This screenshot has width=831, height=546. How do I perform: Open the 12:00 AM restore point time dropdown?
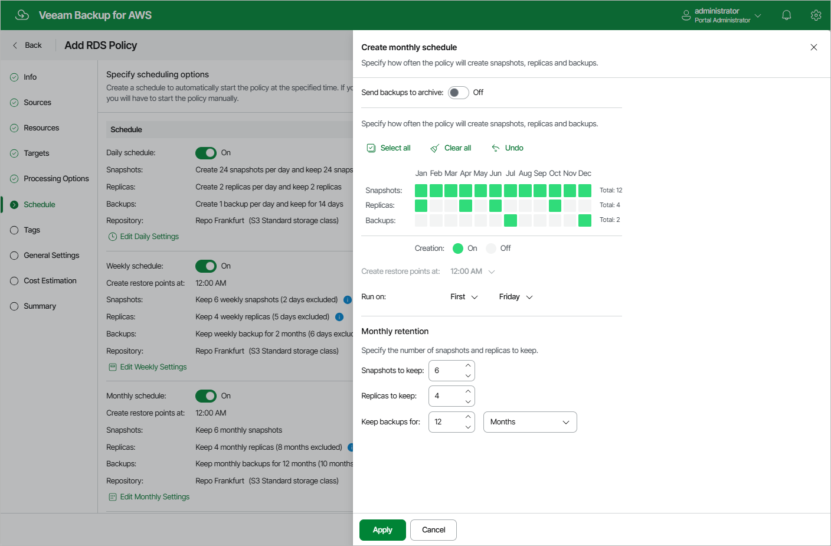(x=473, y=272)
